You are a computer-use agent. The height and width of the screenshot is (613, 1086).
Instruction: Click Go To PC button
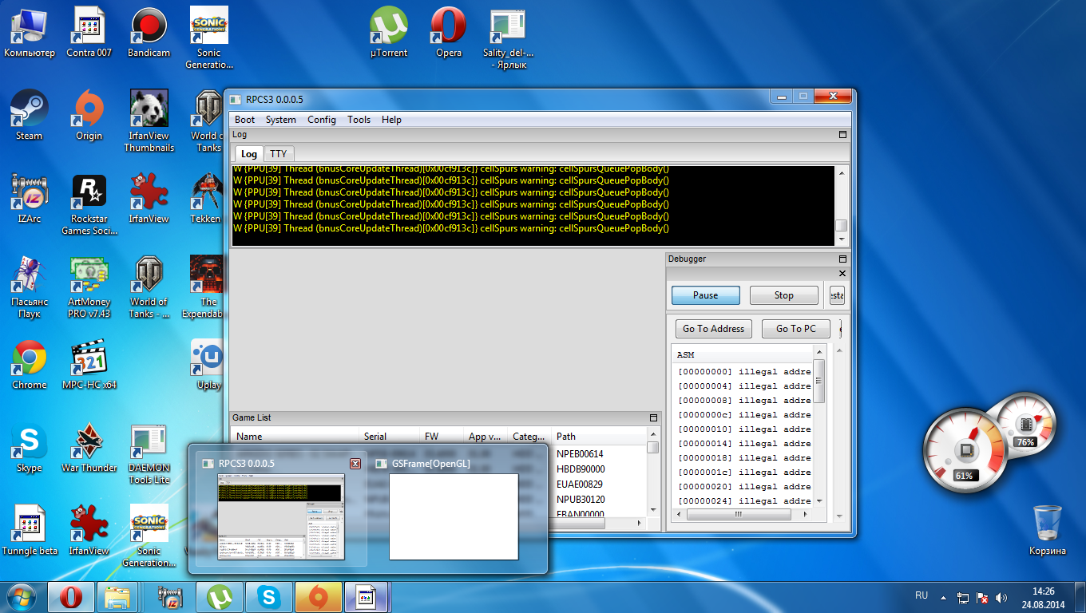(x=795, y=329)
